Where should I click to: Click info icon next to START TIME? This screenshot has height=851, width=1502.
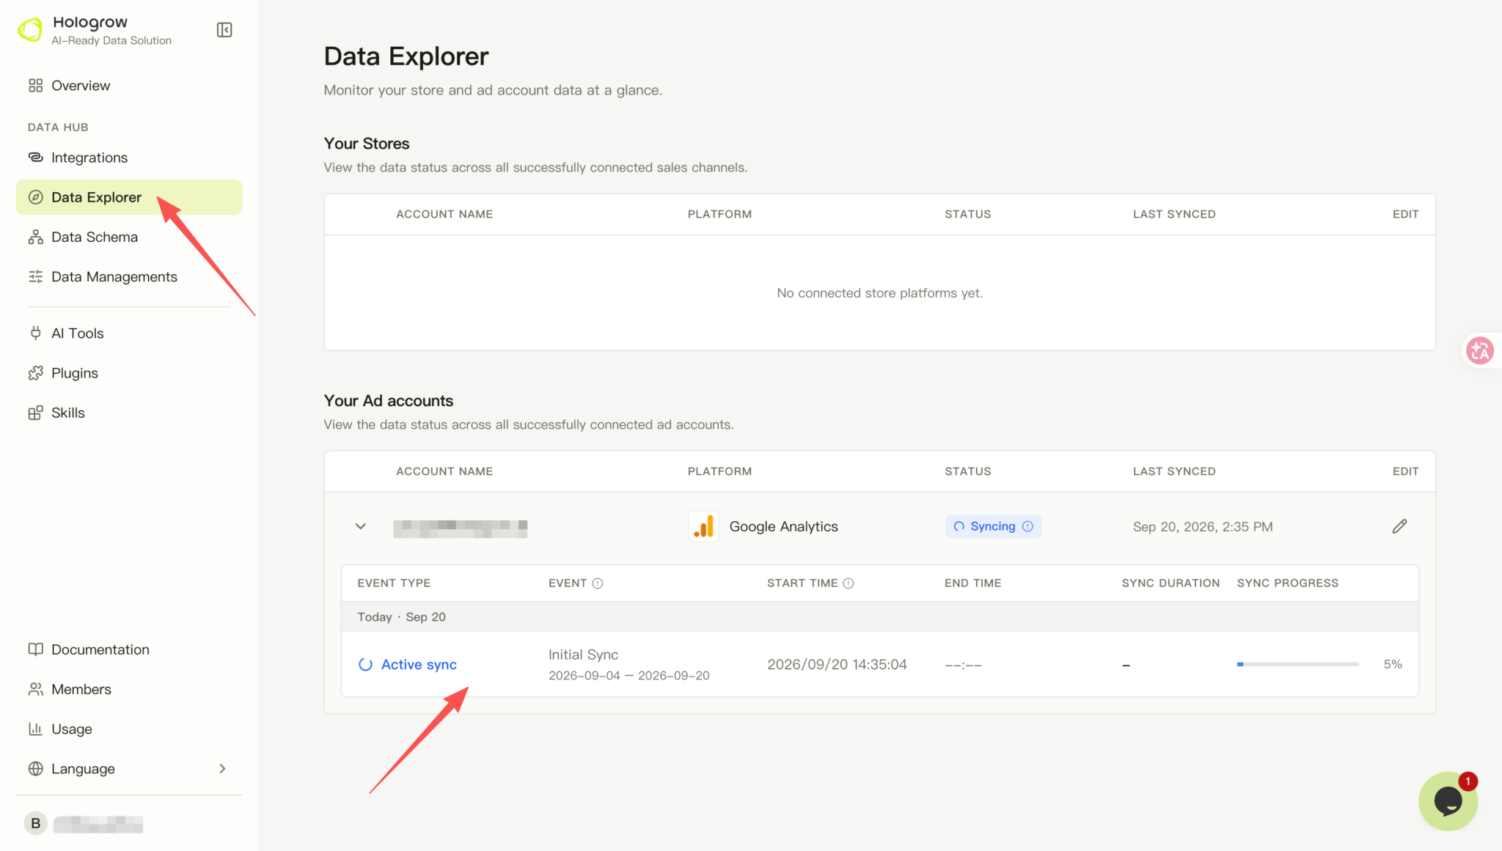point(848,583)
